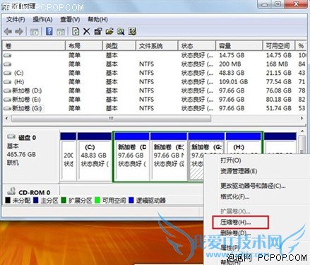
Task: Select the 新加卷 (D:) row in volume list
Action: 155,90
